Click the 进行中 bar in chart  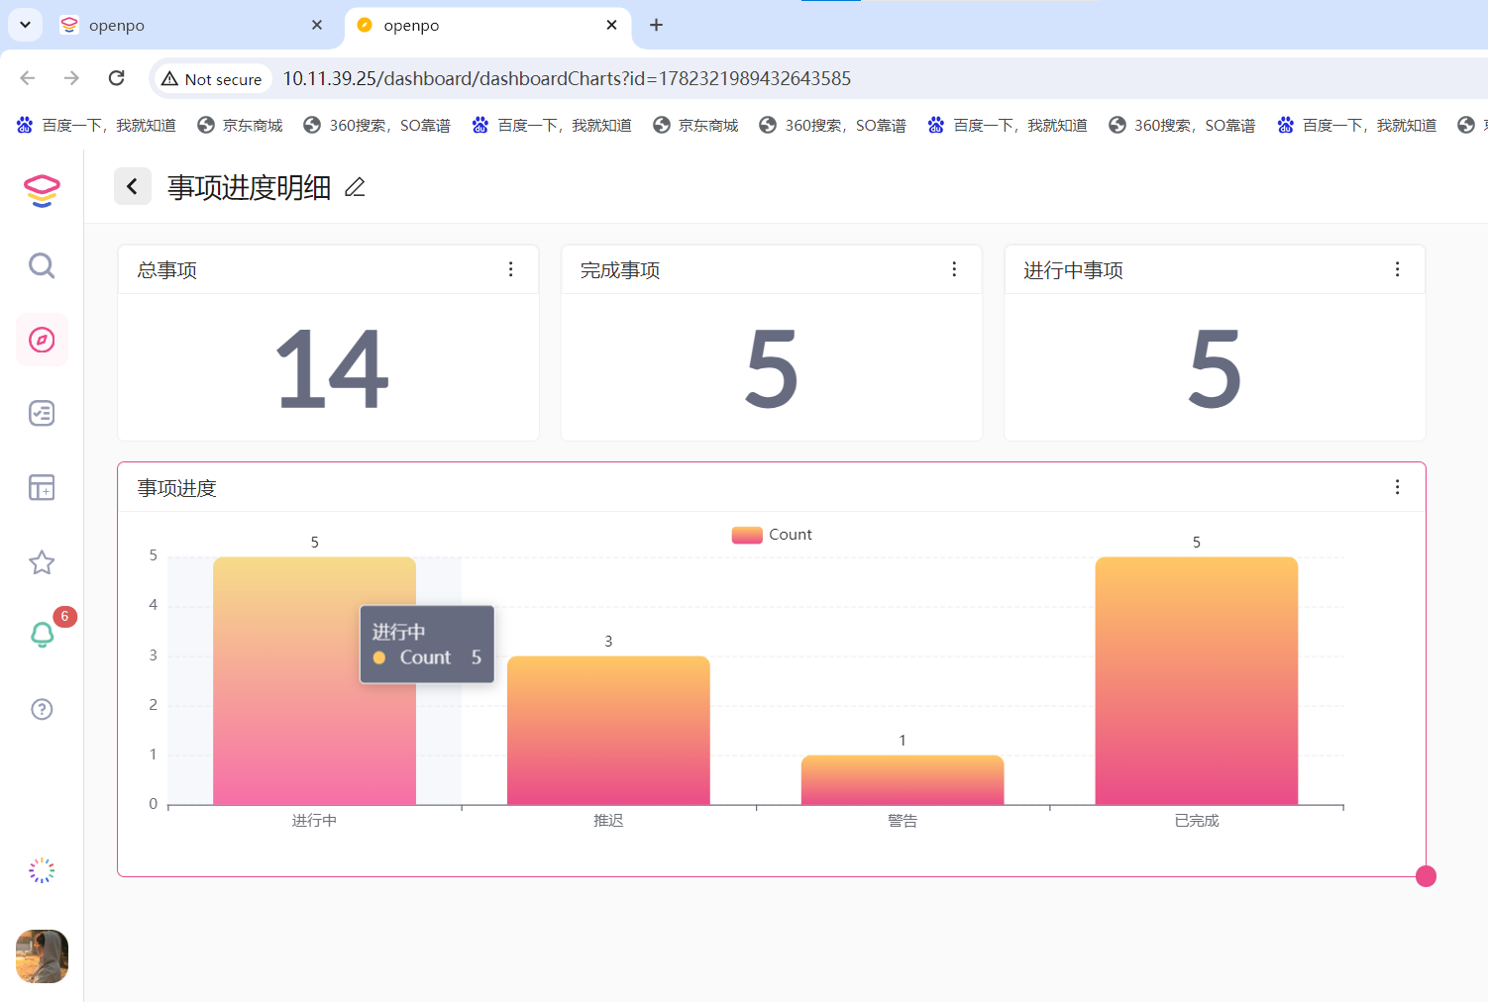pos(314,681)
